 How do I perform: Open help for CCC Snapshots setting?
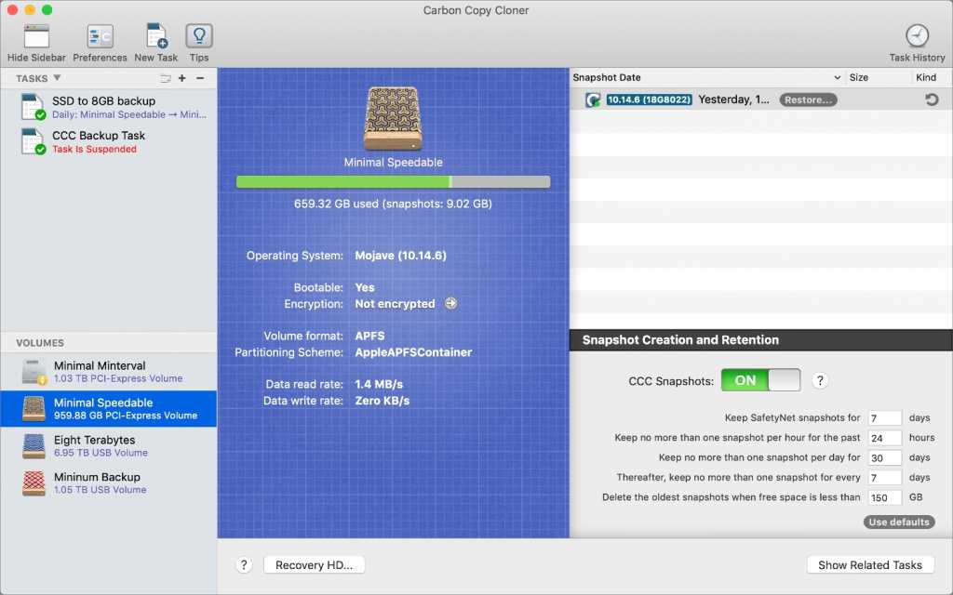pyautogui.click(x=820, y=380)
